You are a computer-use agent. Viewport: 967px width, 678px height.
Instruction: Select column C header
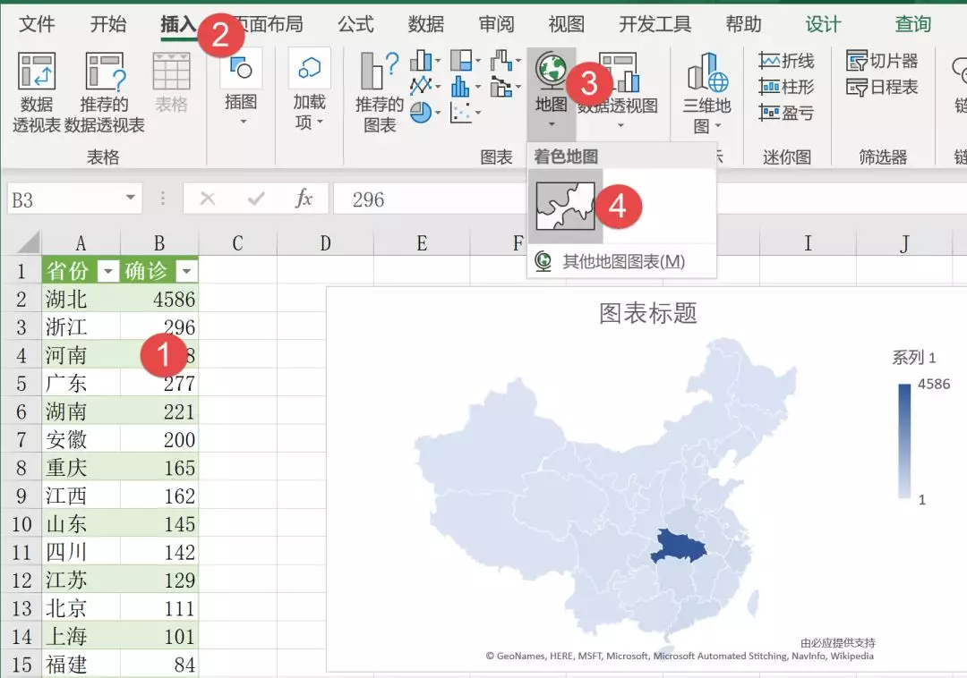tap(237, 243)
